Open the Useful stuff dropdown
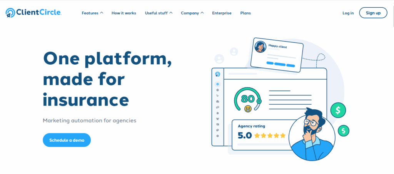 [159, 13]
